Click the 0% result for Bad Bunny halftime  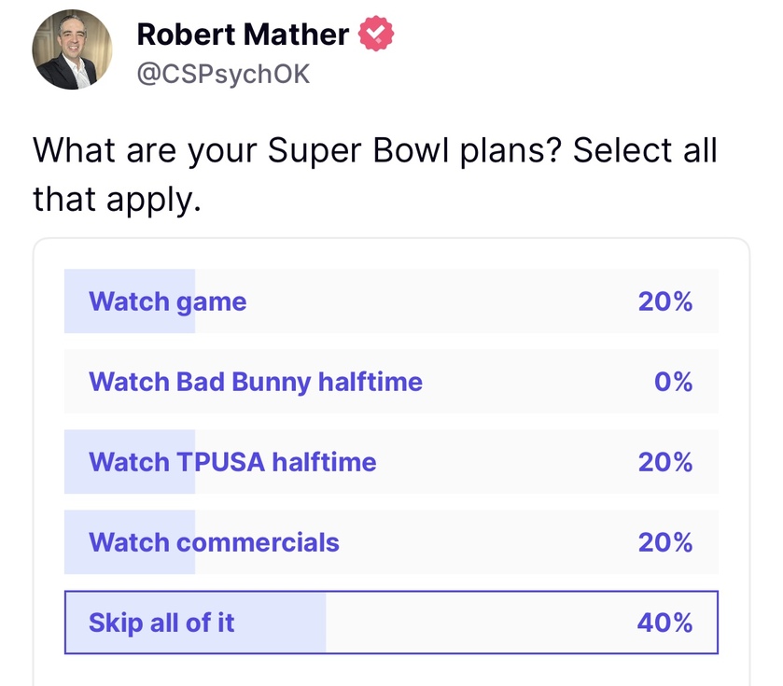point(673,382)
